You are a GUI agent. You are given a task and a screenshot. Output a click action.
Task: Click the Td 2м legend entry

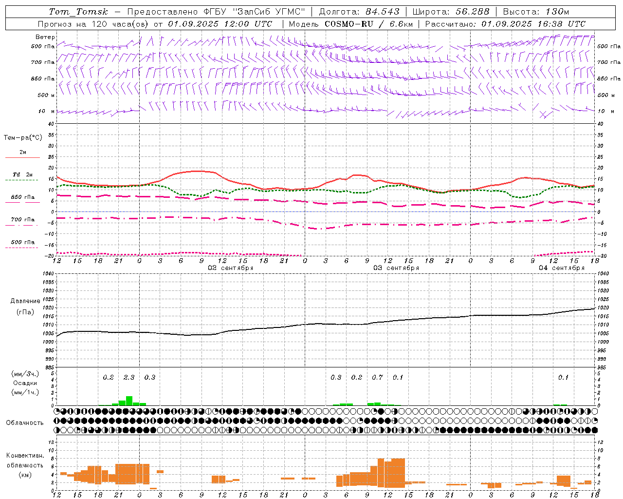pos(22,174)
